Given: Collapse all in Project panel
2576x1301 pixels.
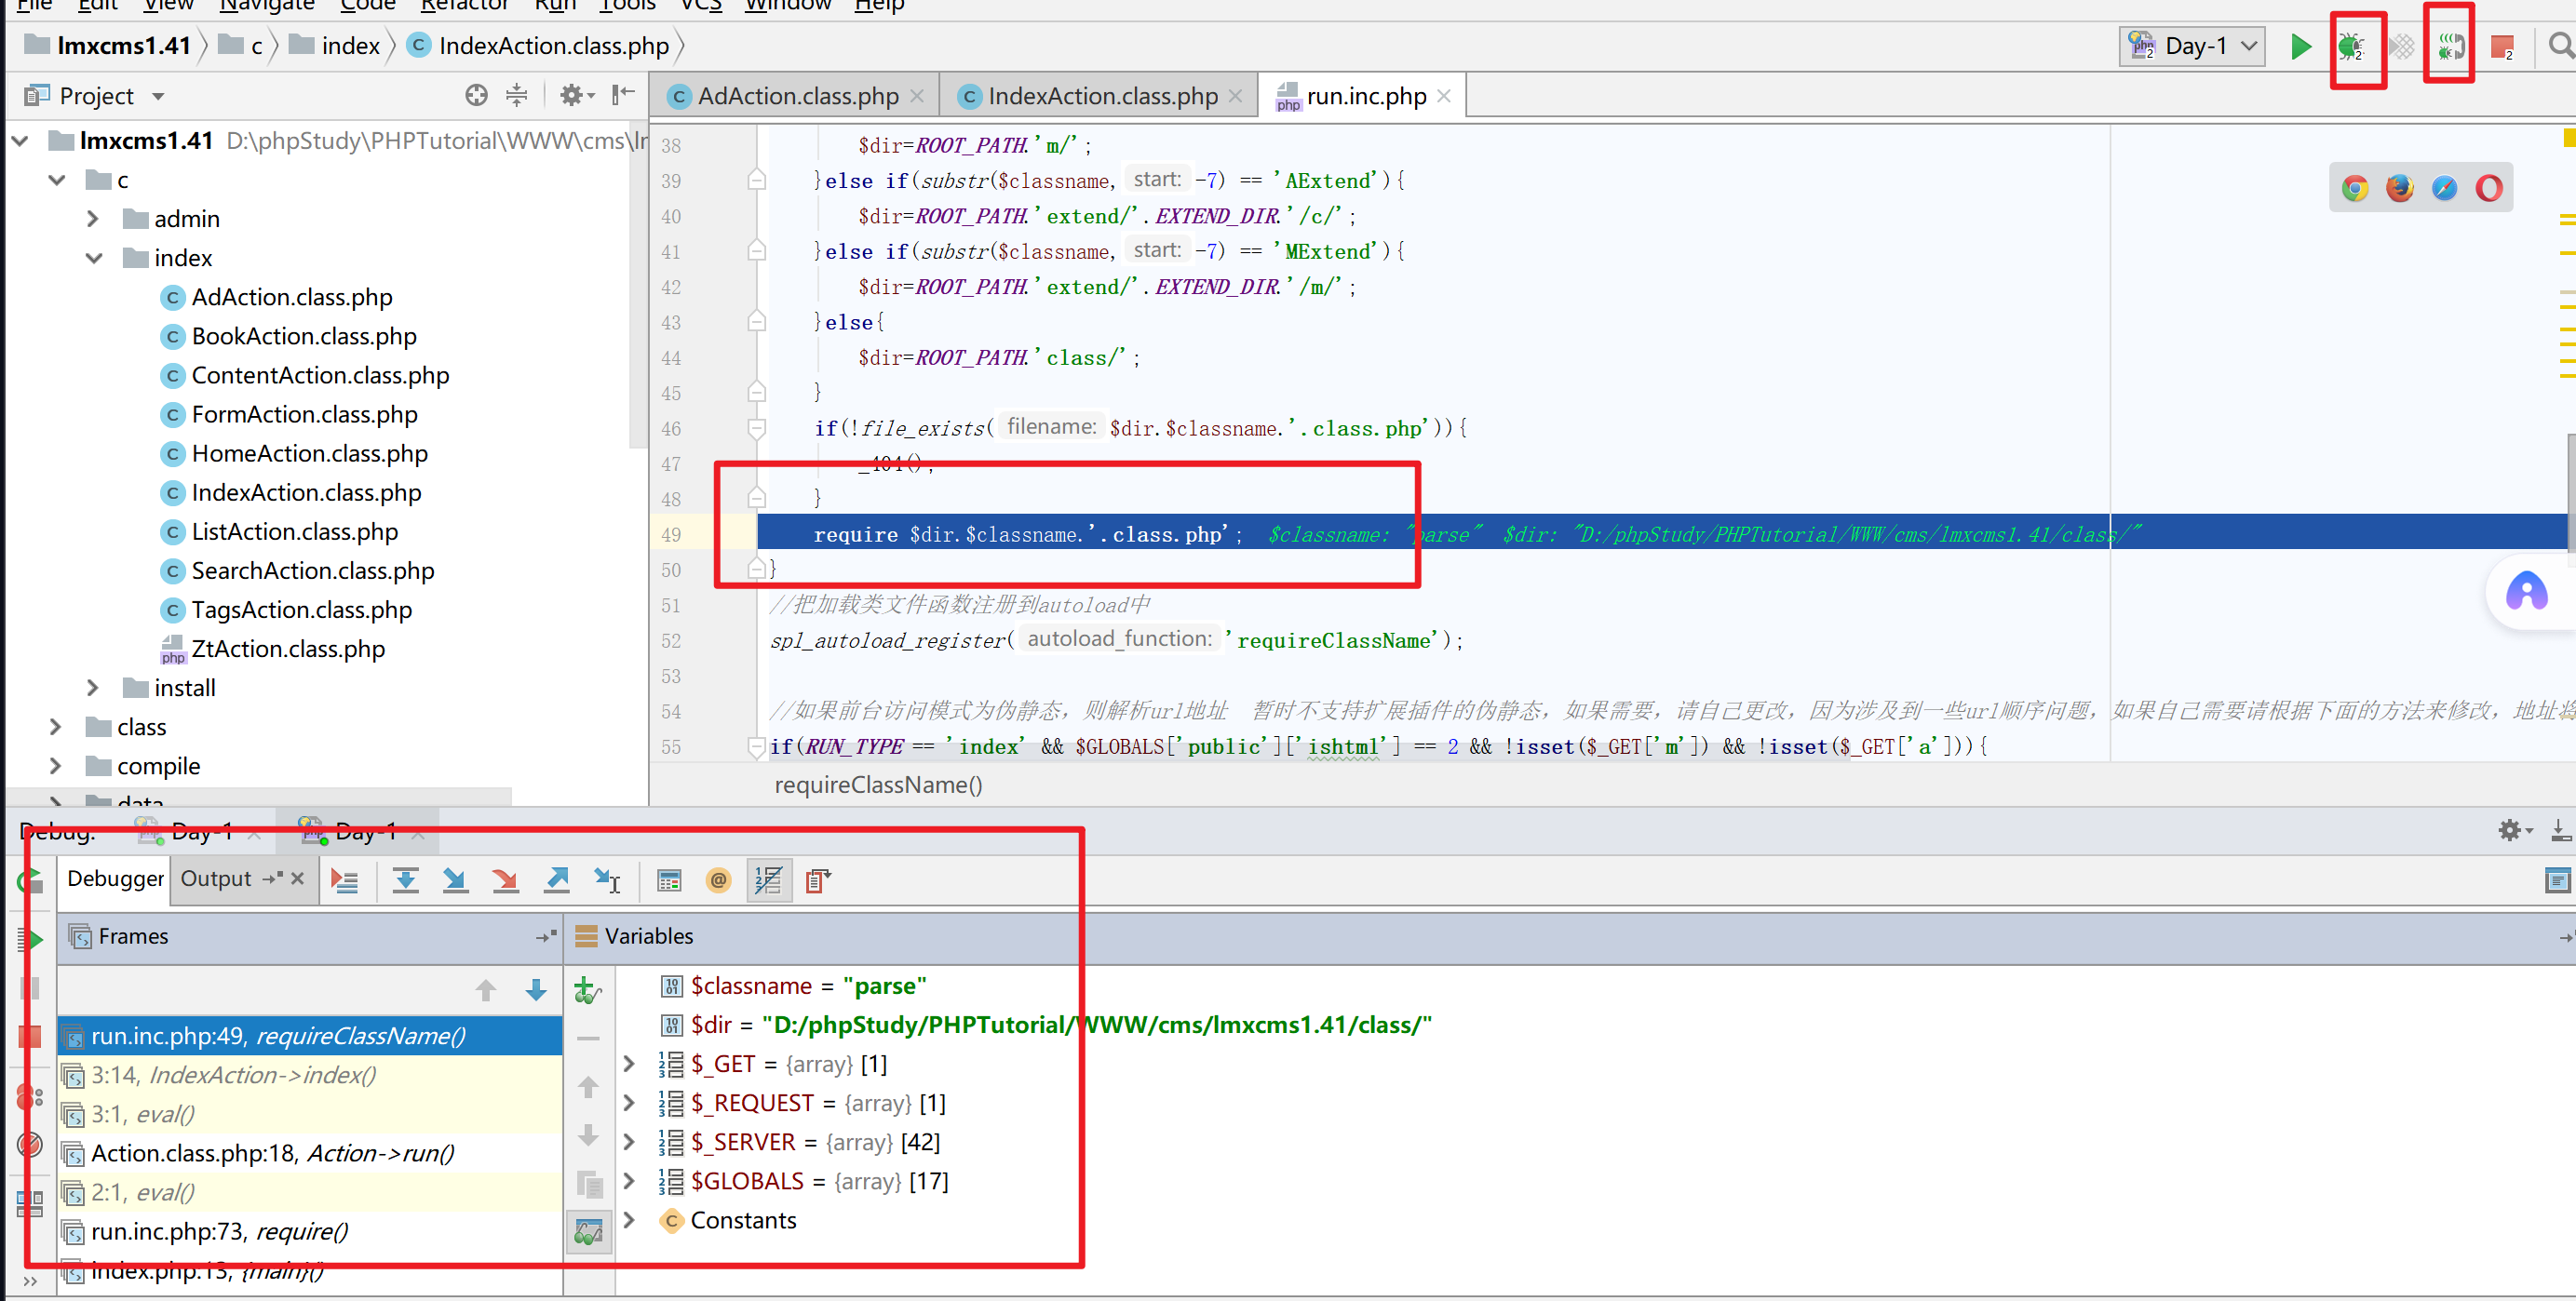Looking at the screenshot, I should (x=516, y=95).
